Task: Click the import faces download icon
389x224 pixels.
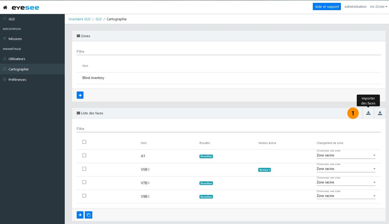Action: tap(368, 113)
